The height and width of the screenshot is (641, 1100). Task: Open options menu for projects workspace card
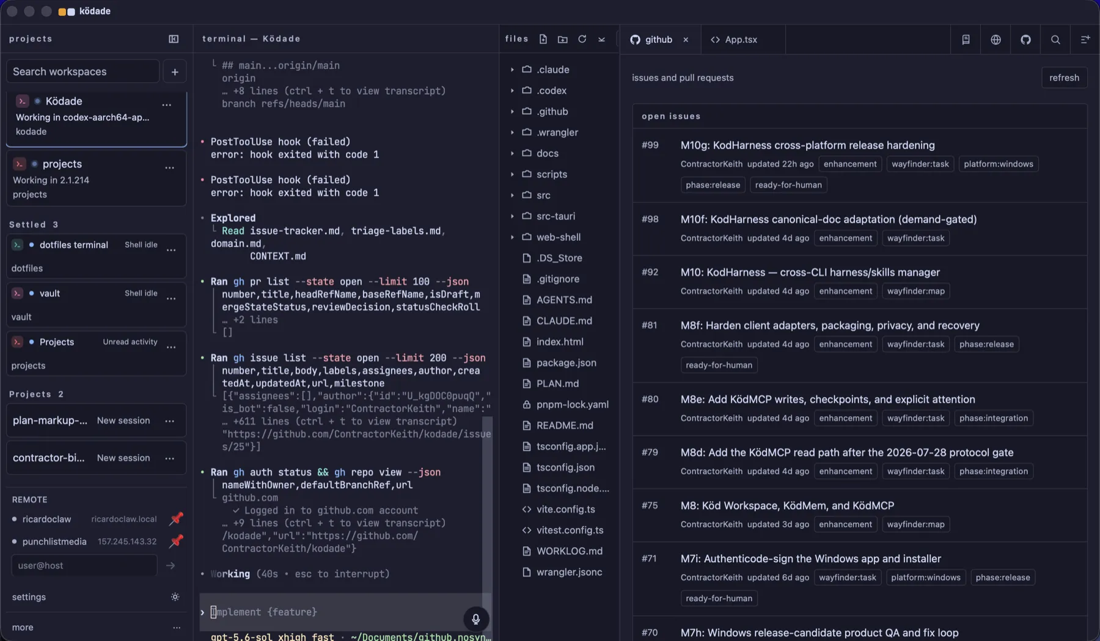click(169, 167)
